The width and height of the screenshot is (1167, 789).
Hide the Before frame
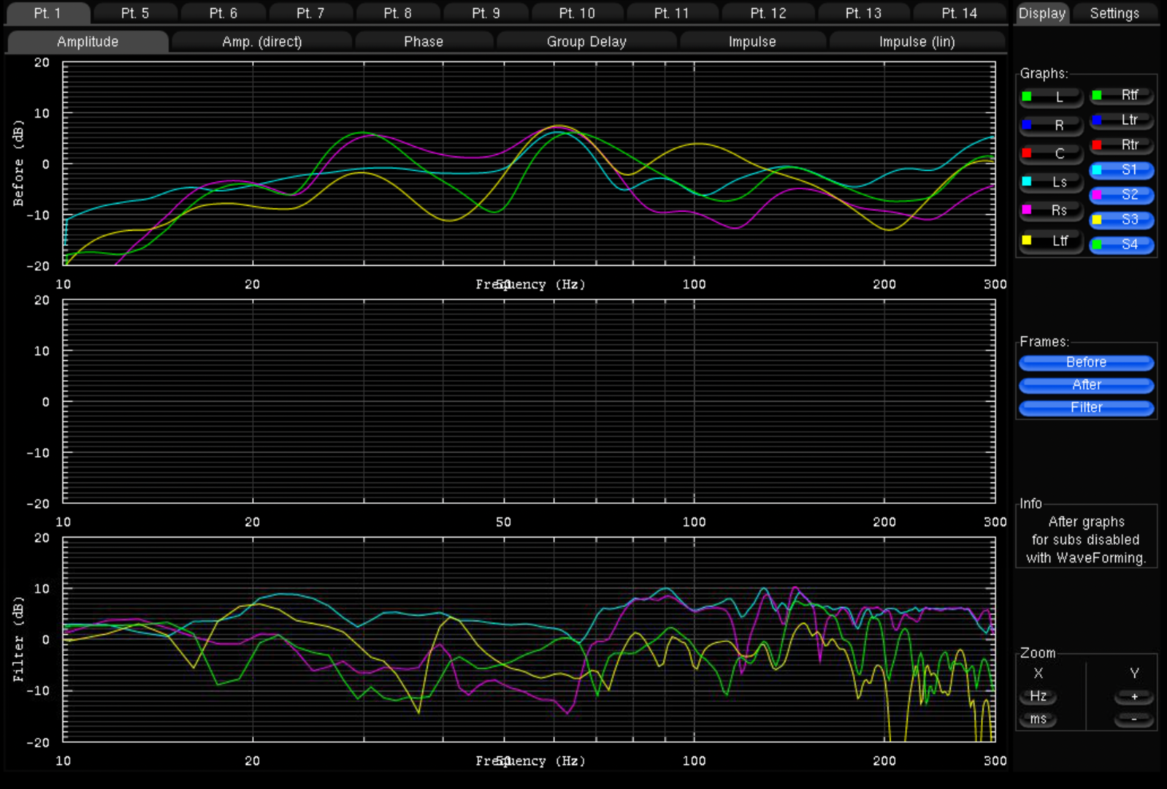click(1086, 362)
